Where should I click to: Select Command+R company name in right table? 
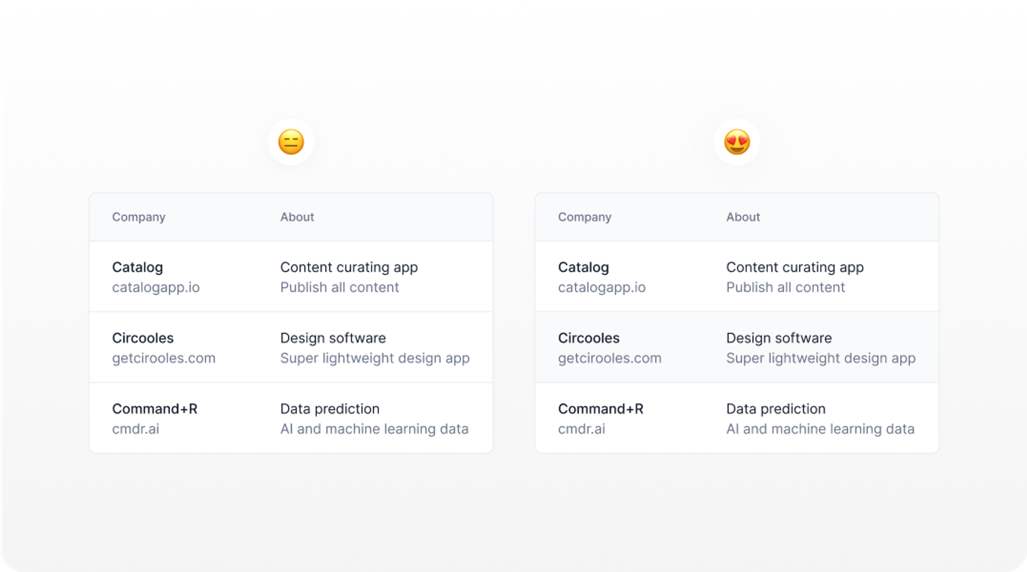point(601,409)
